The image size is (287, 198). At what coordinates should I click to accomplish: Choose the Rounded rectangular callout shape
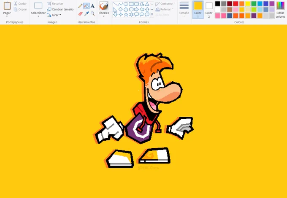click(x=136, y=15)
